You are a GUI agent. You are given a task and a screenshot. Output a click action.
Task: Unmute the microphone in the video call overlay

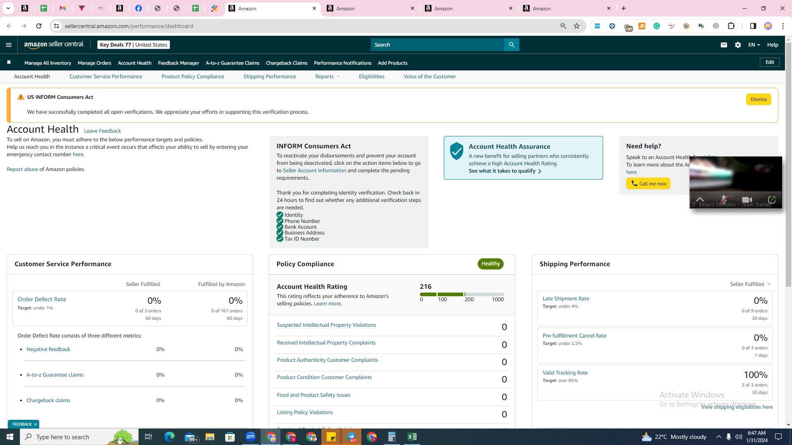click(724, 200)
